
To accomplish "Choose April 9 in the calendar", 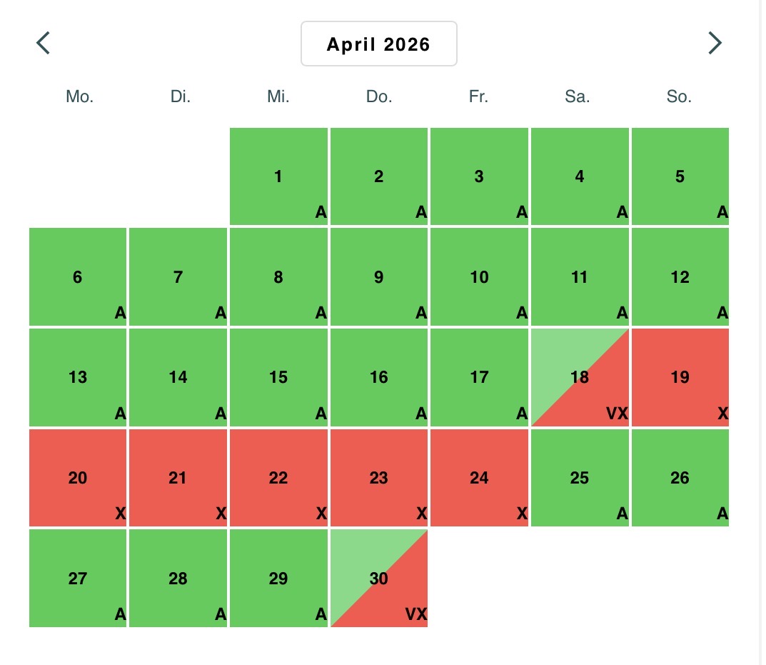I will pos(378,276).
